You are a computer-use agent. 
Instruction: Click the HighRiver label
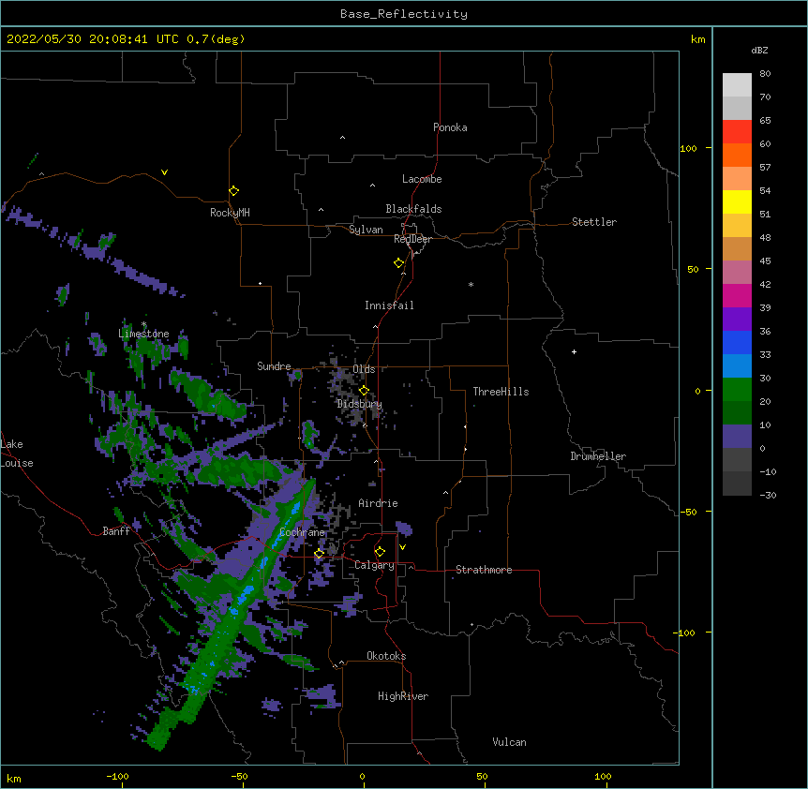pos(403,696)
